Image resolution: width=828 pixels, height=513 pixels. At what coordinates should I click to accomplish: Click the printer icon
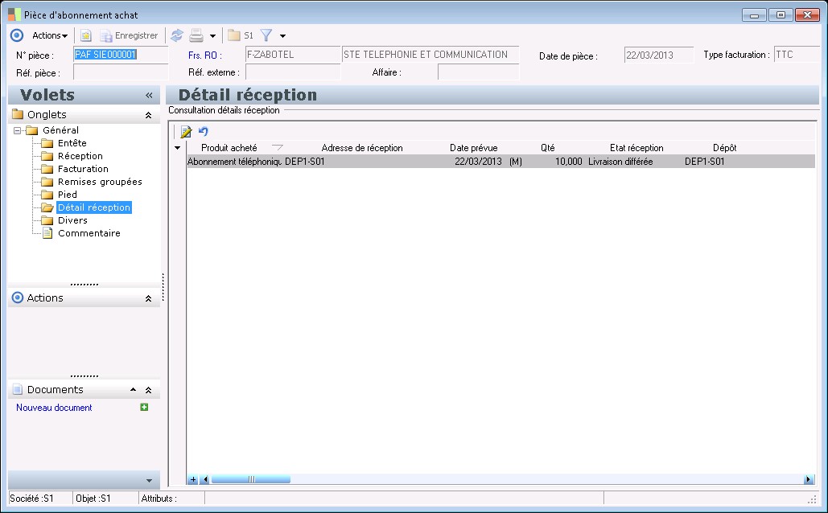point(196,35)
